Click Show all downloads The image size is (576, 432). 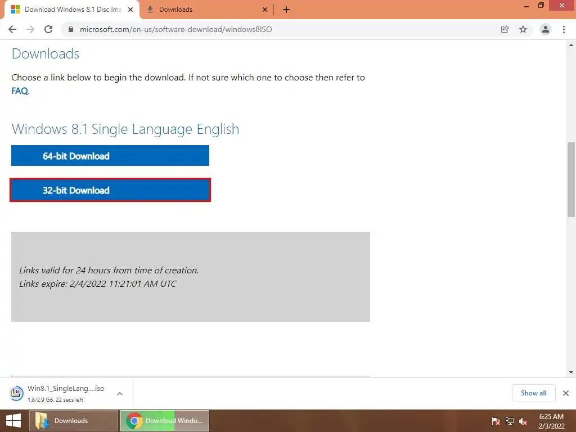tap(533, 393)
